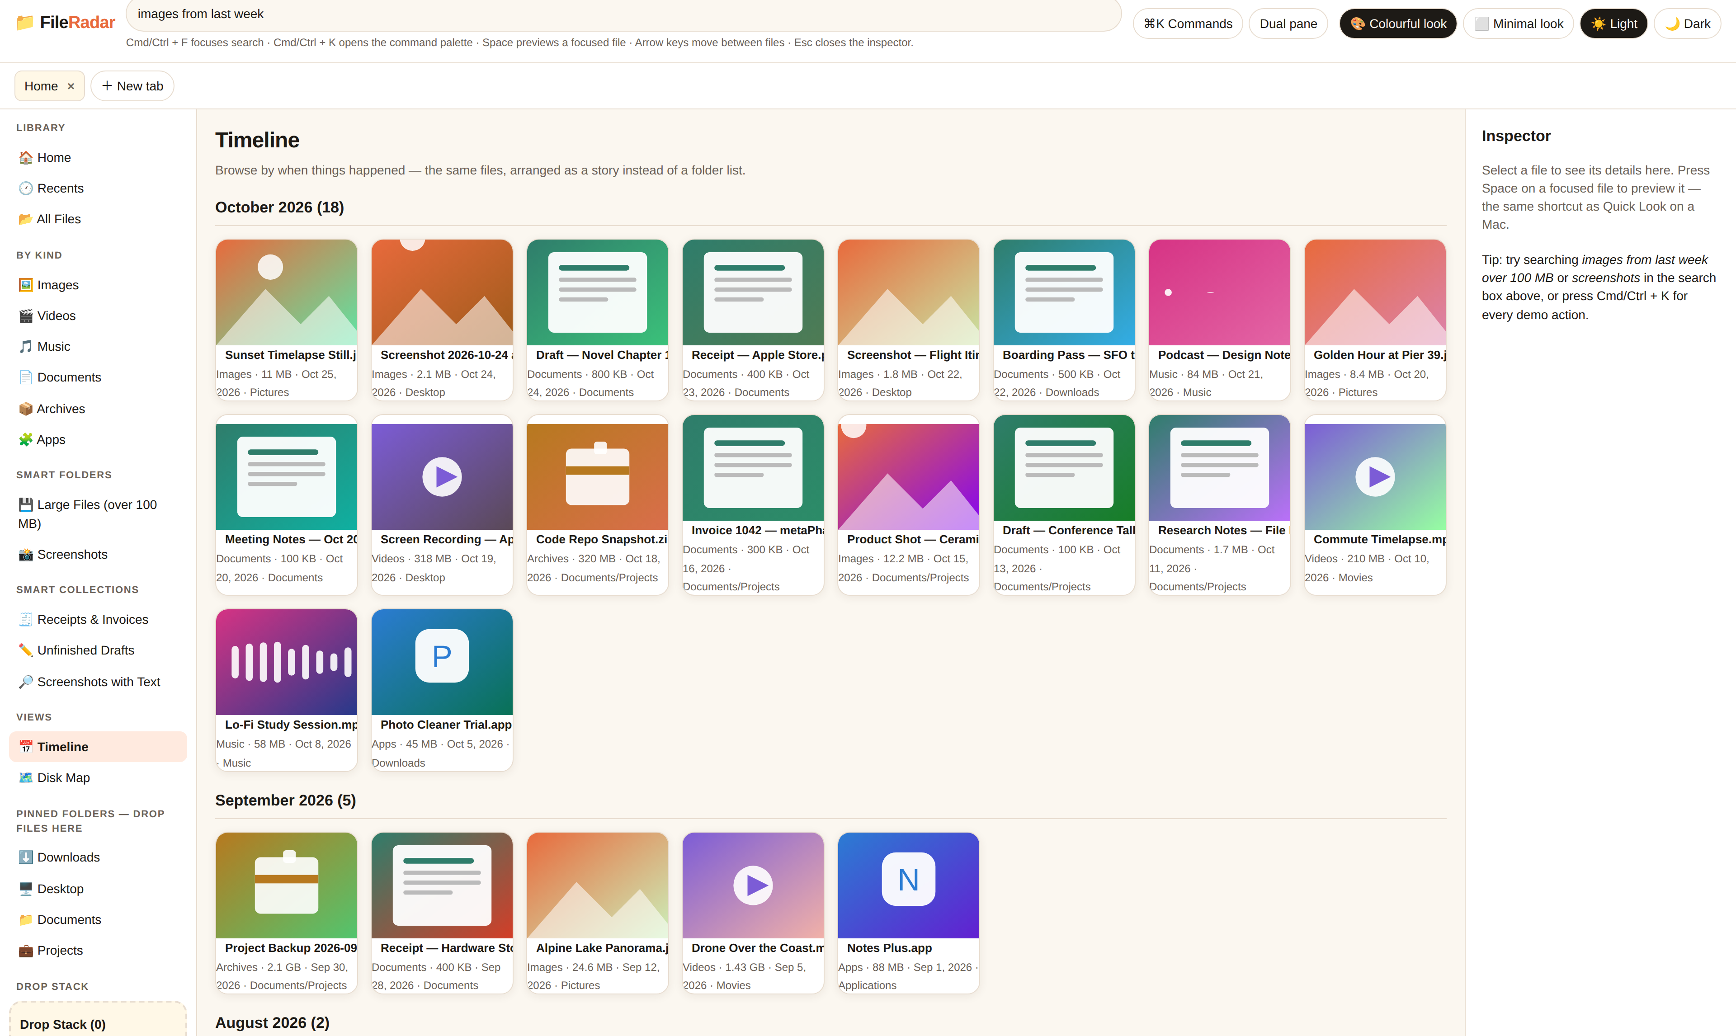The width and height of the screenshot is (1736, 1036).
Task: Select the Timeline view
Action: pos(98,747)
